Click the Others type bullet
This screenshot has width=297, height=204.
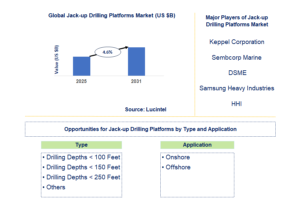point(56,187)
